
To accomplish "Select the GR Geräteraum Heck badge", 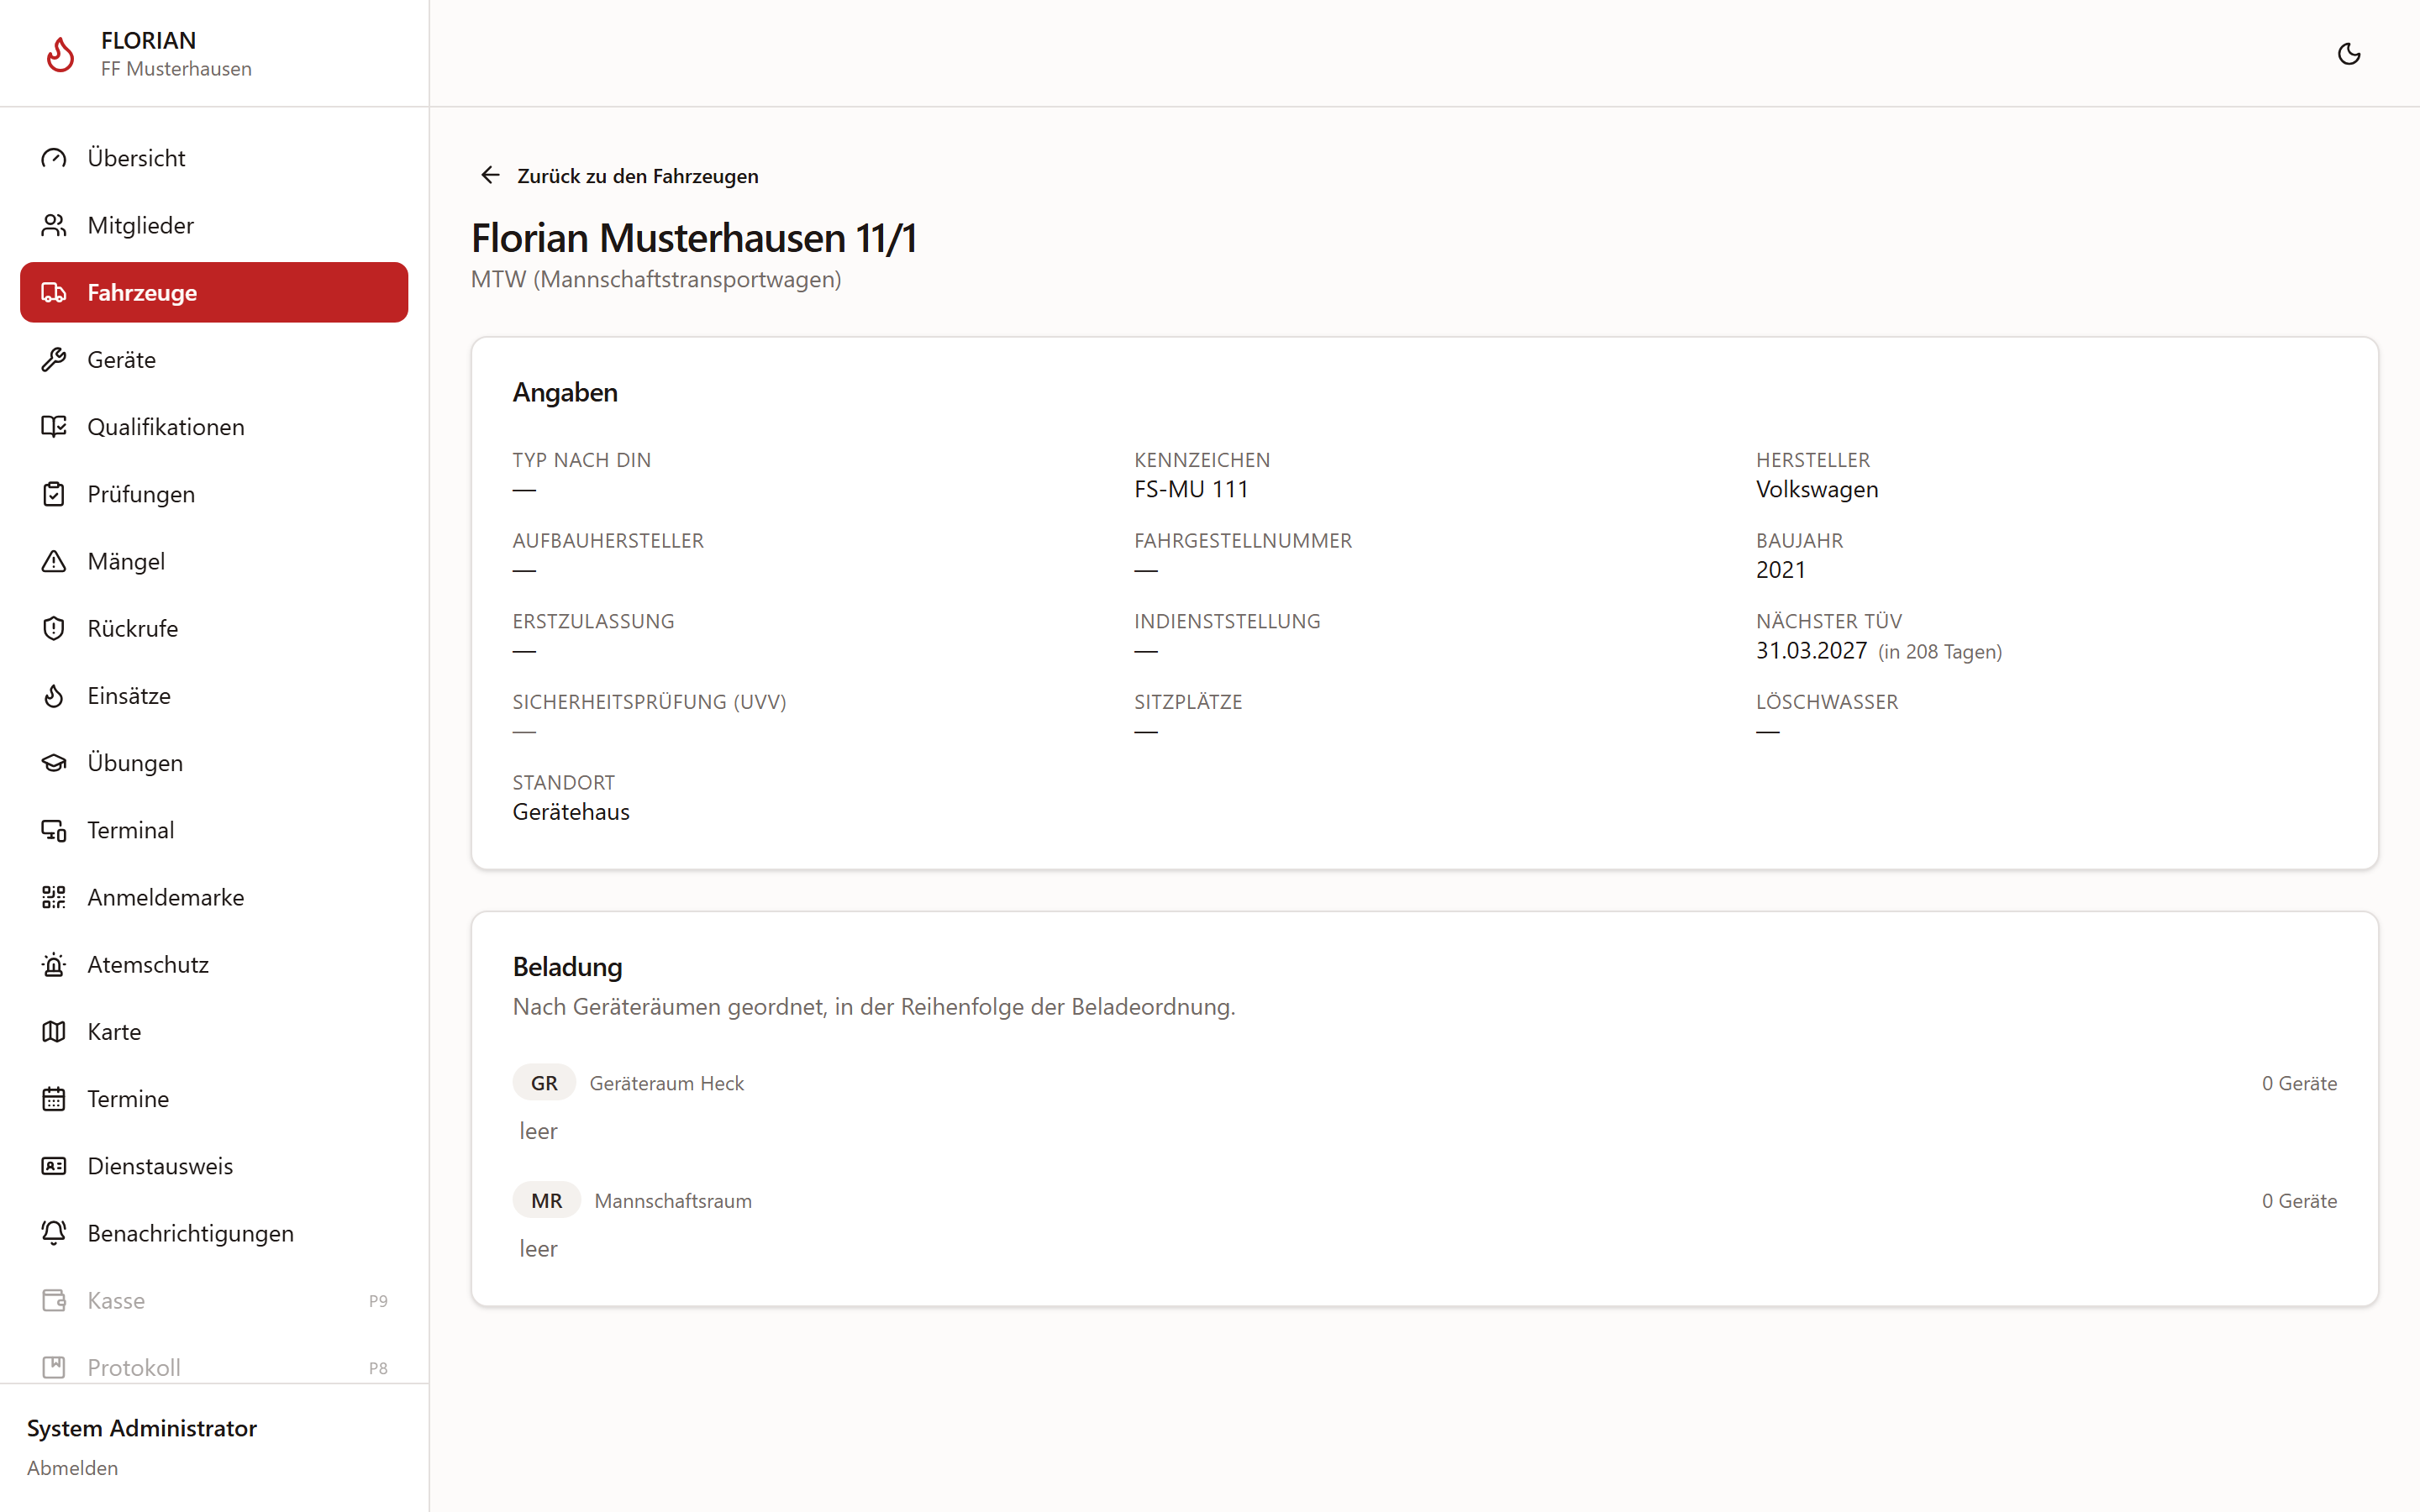I will (x=544, y=1083).
